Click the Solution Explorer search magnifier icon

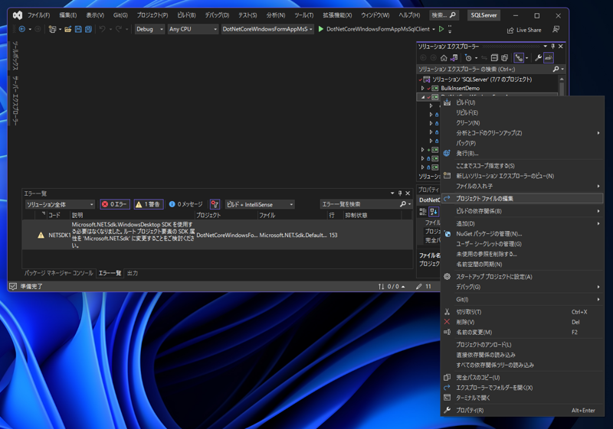tap(556, 69)
